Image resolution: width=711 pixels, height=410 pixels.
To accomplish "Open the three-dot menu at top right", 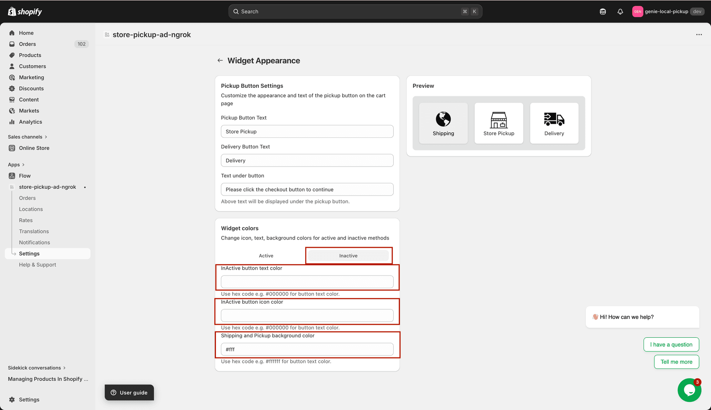I will [699, 34].
